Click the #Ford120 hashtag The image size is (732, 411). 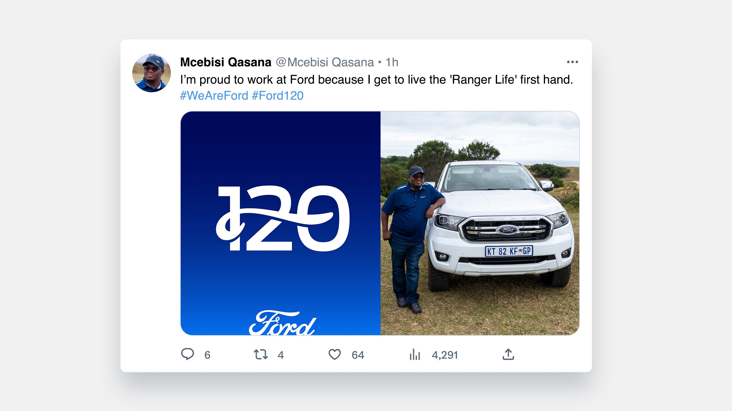pyautogui.click(x=278, y=96)
